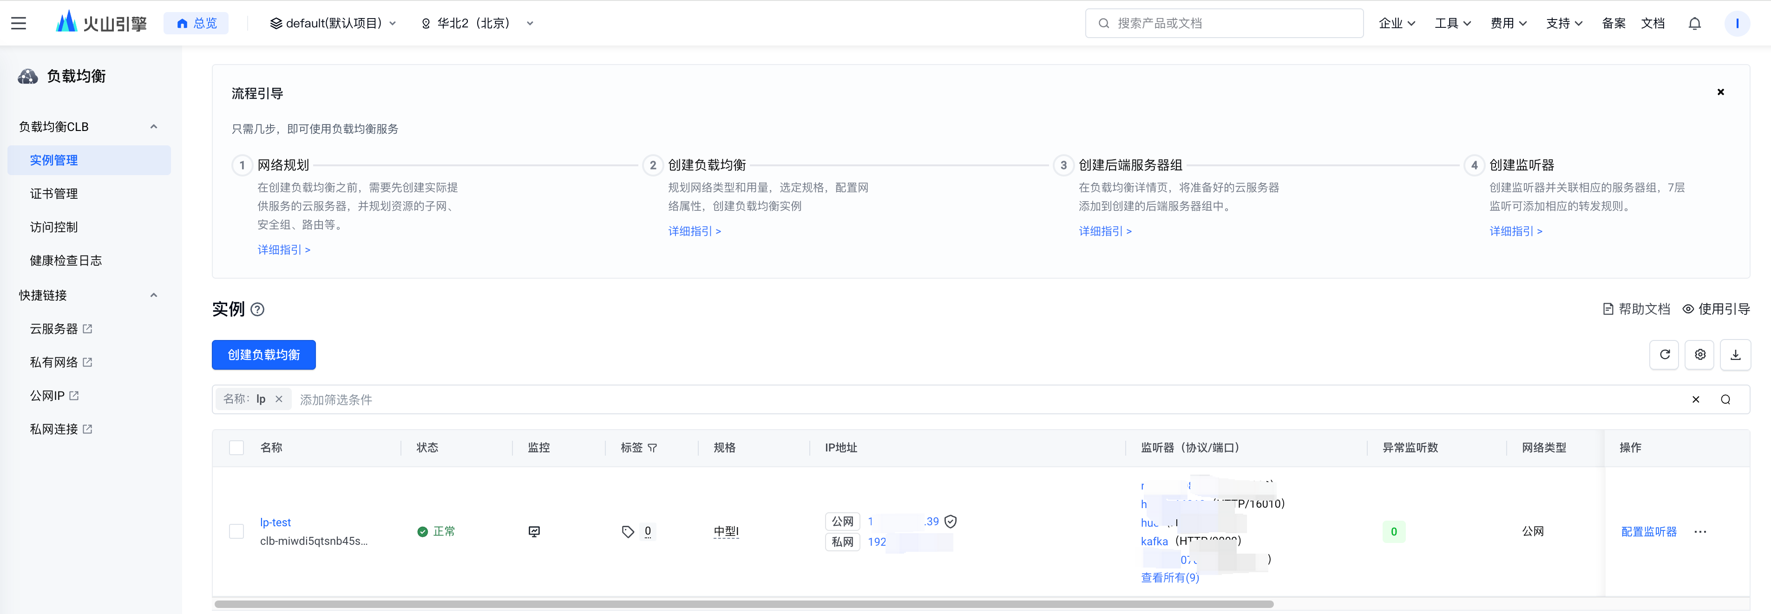Open the kafka listener link
1771x614 pixels.
pos(1154,541)
